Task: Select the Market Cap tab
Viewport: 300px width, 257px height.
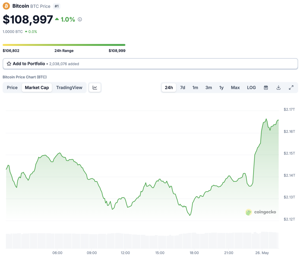Action: point(37,87)
